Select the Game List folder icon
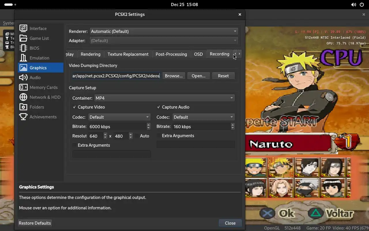 [x=23, y=38]
